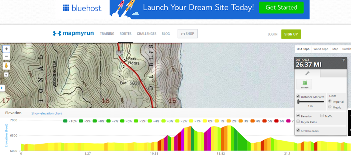Screen dimensions: 351x159
Task: Click the mapmyrun logo
Action: click(73, 34)
